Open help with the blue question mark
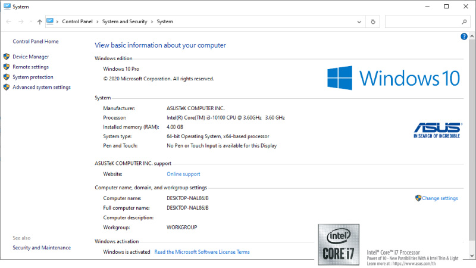476x268 pixels. pos(464,36)
